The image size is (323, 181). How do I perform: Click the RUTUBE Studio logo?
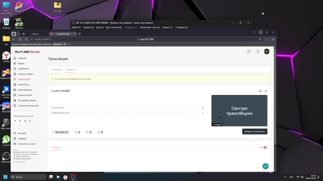[x=27, y=52]
